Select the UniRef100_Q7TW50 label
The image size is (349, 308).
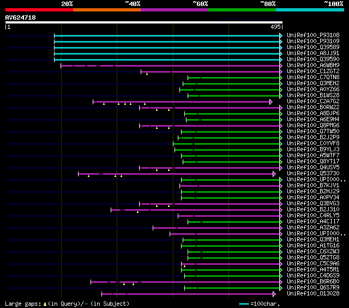313,132
